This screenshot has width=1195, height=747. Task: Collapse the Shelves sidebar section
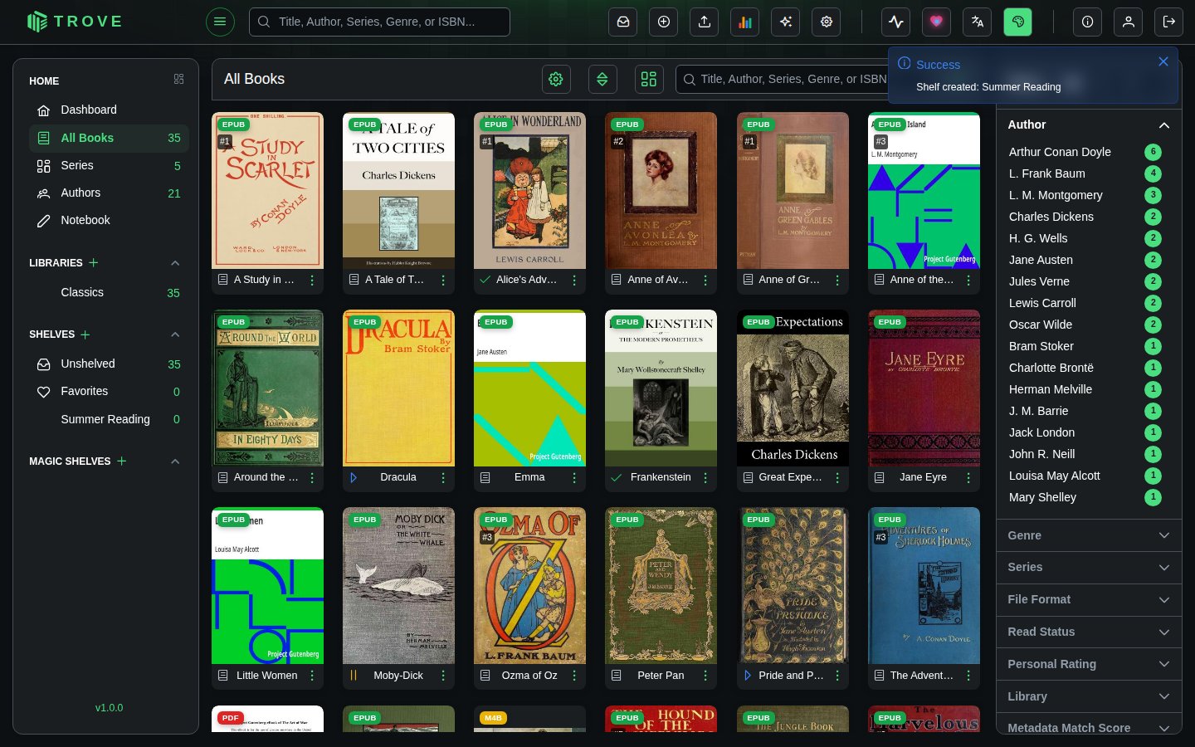tap(175, 334)
